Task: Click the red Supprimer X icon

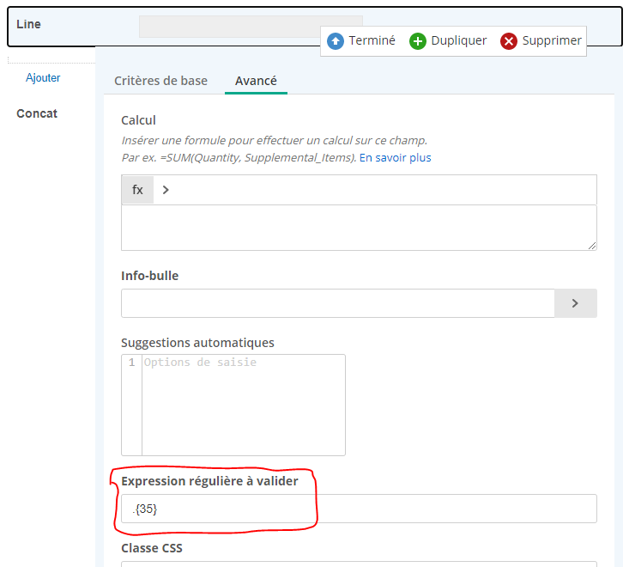Action: [x=509, y=41]
